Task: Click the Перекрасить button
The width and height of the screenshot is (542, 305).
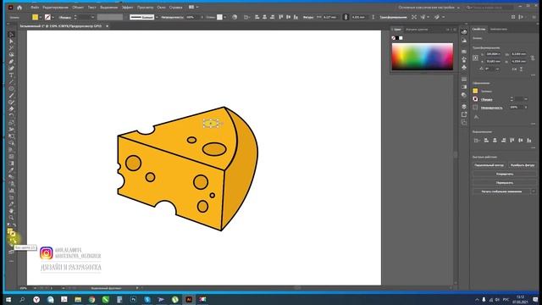Action: tap(505, 183)
